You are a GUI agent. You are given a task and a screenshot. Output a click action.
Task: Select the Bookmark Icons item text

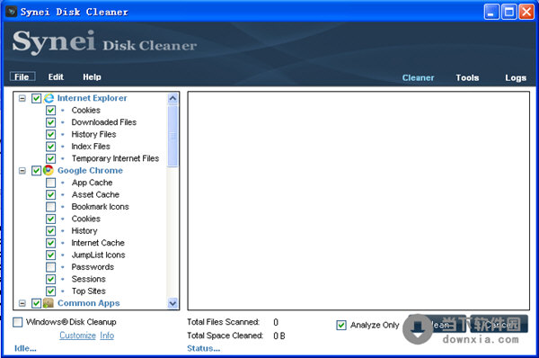pyautogui.click(x=100, y=207)
